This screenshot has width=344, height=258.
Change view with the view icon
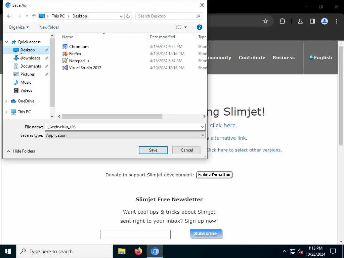[x=178, y=27]
